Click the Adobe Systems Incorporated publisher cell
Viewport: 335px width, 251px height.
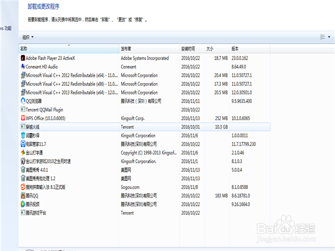point(145,58)
